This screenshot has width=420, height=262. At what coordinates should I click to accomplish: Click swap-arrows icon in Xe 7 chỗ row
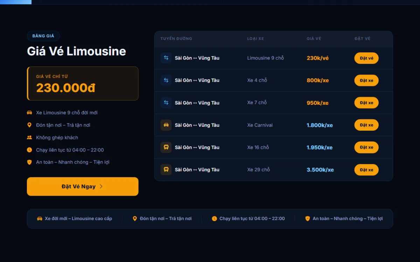(x=166, y=103)
